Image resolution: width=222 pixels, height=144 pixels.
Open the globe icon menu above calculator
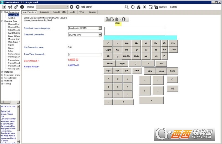(x=123, y=19)
